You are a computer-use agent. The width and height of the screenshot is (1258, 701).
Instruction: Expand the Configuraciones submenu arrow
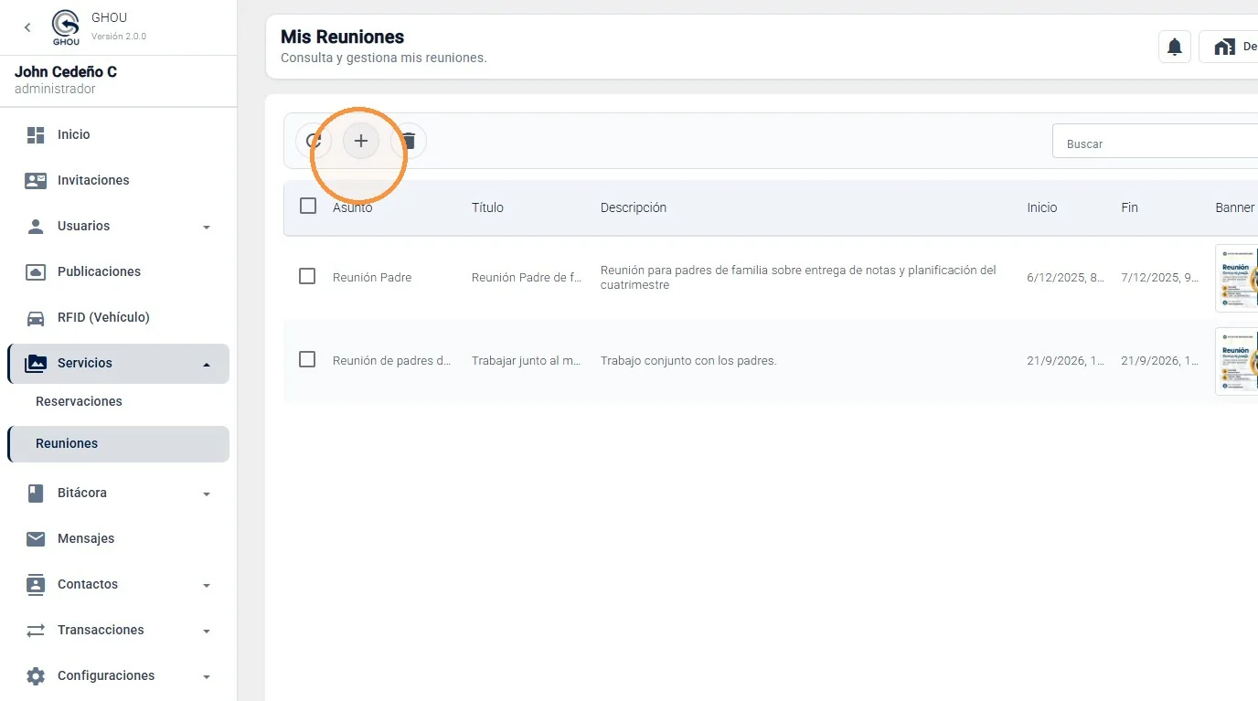(207, 676)
